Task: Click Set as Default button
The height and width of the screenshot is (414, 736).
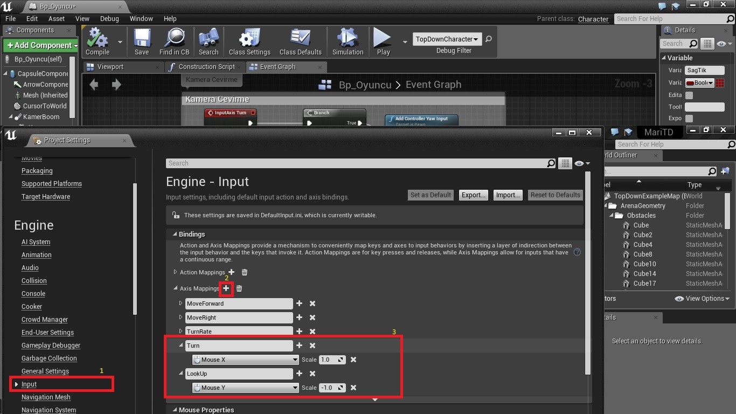Action: [431, 195]
